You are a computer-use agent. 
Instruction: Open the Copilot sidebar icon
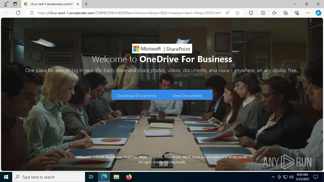click(318, 13)
